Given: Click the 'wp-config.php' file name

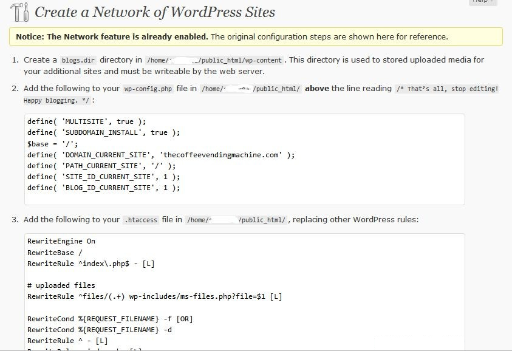Looking at the screenshot, I should pos(148,89).
